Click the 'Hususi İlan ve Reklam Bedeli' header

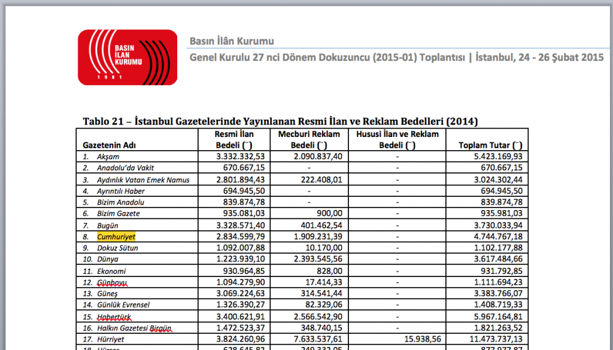pos(397,139)
